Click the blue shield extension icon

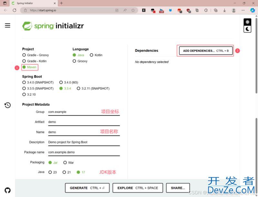(170, 10)
